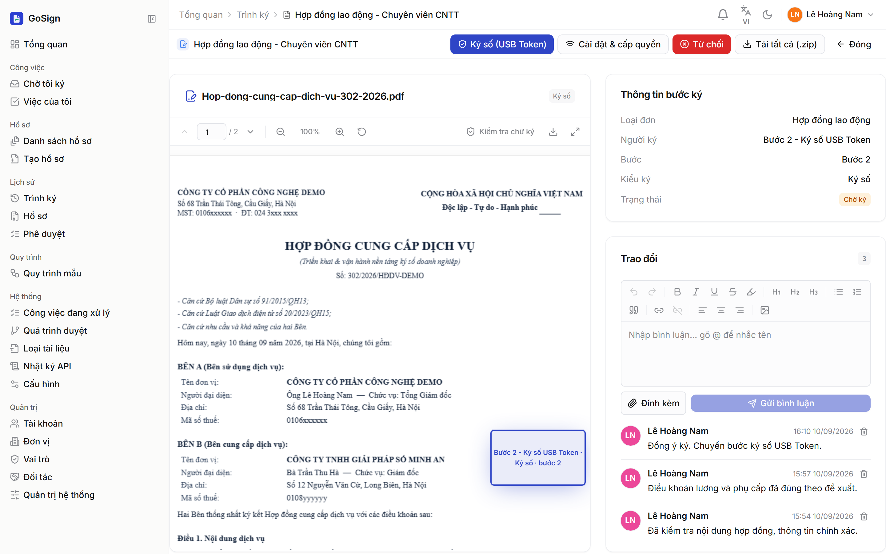Center align comment text
Image resolution: width=886 pixels, height=554 pixels.
click(x=721, y=310)
